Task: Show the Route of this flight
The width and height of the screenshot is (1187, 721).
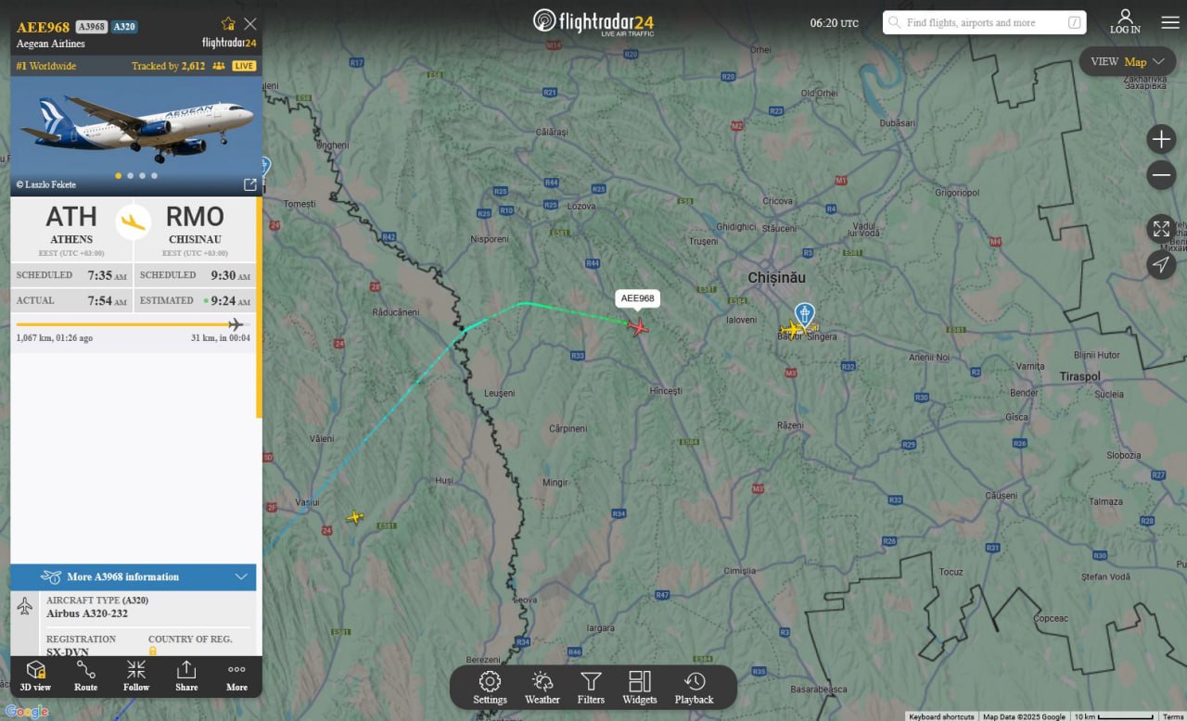Action: (x=86, y=676)
